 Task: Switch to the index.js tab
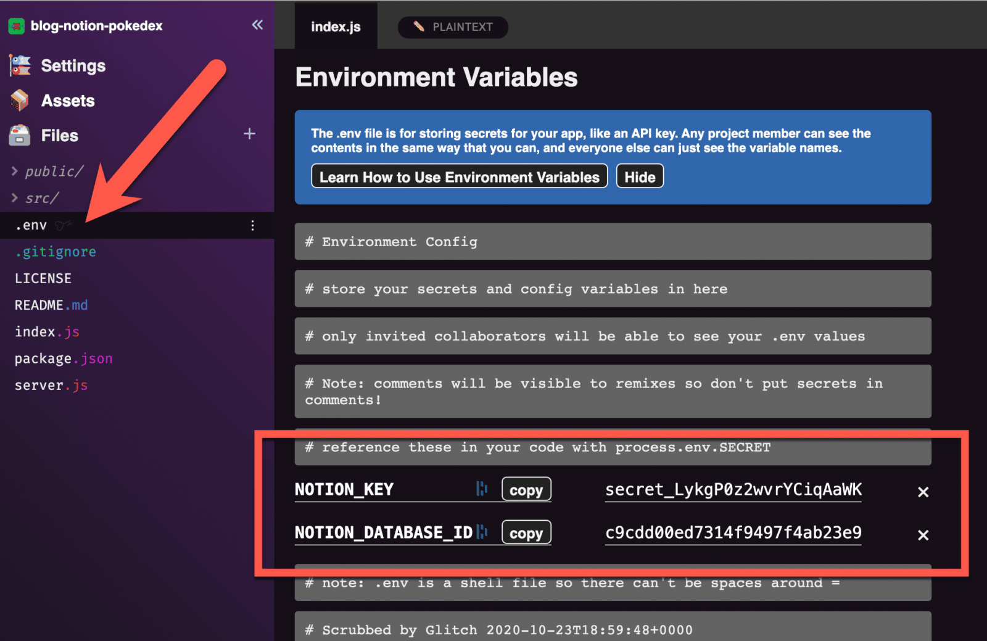coord(336,26)
